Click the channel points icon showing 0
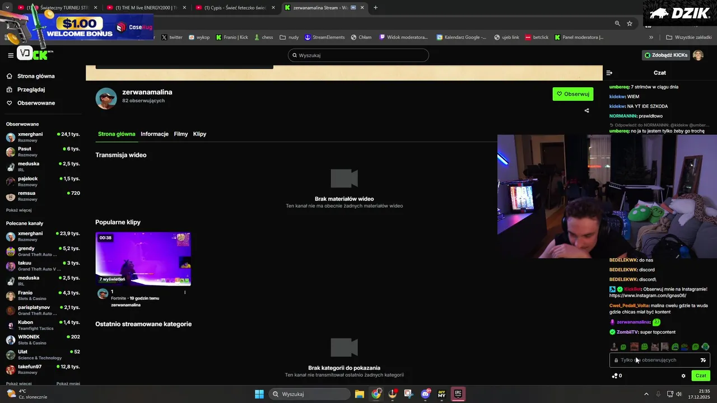 click(616, 376)
